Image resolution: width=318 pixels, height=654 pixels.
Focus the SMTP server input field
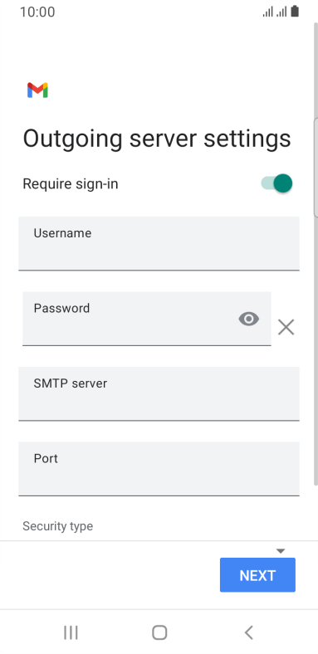159,393
